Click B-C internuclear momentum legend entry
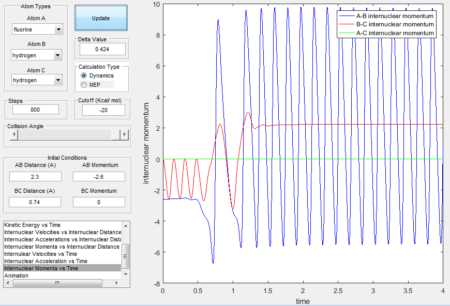The image size is (450, 306). pos(386,24)
